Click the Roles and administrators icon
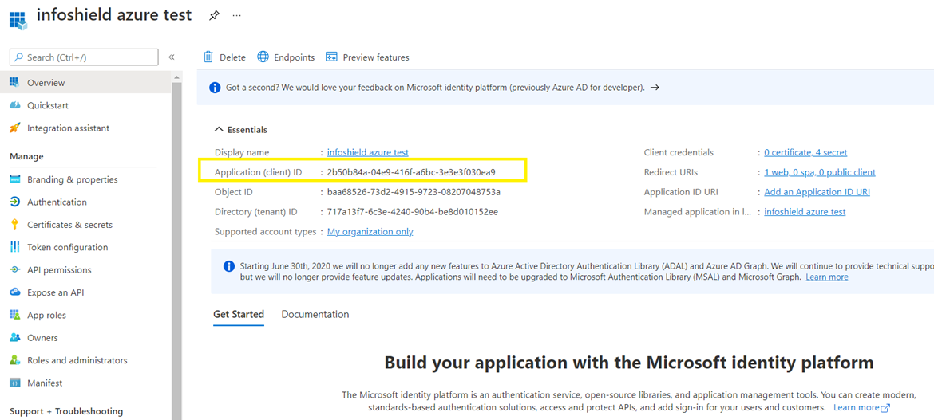934x420 pixels. 15,360
